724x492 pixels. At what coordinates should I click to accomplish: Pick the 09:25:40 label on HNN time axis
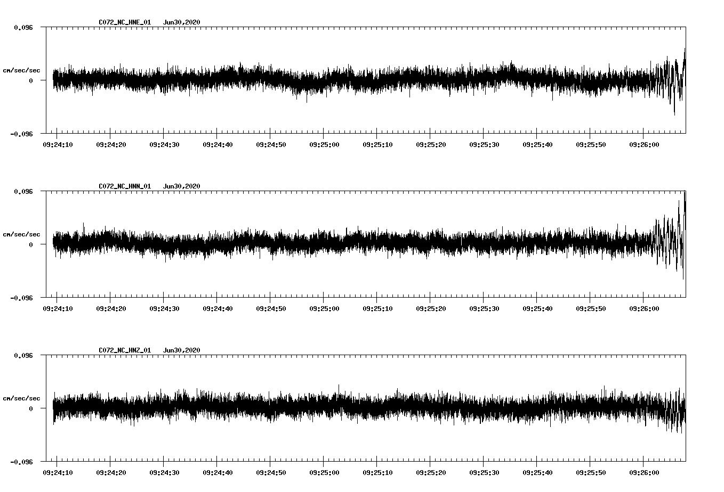pyautogui.click(x=537, y=308)
